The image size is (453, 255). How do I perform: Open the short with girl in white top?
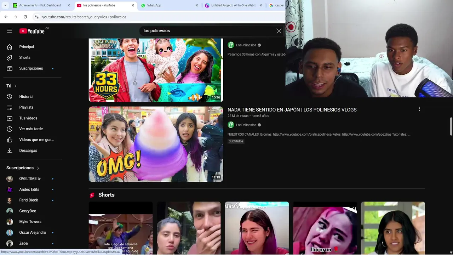(x=393, y=228)
